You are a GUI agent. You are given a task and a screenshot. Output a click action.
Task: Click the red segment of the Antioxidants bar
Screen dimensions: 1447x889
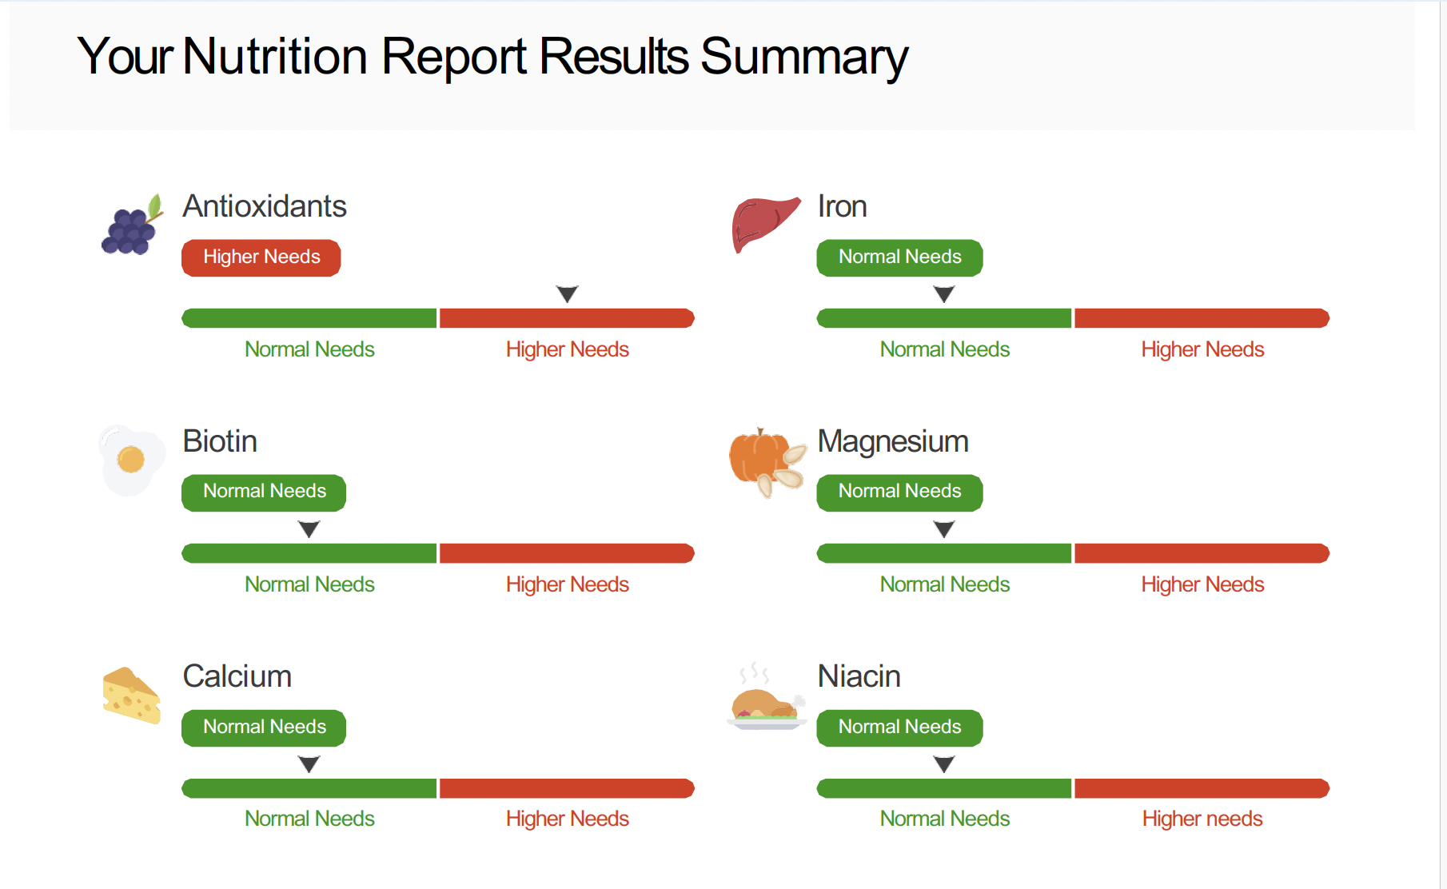tap(566, 318)
